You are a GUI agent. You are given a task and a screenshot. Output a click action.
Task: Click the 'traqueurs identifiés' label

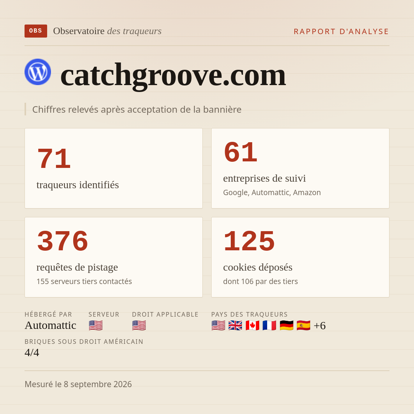pos(77,185)
